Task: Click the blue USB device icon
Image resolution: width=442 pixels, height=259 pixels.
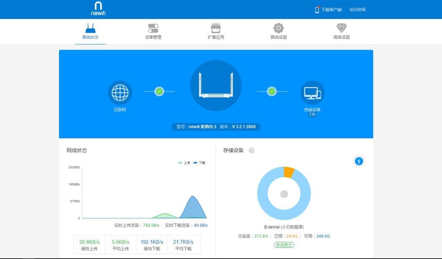Action: pos(358,161)
